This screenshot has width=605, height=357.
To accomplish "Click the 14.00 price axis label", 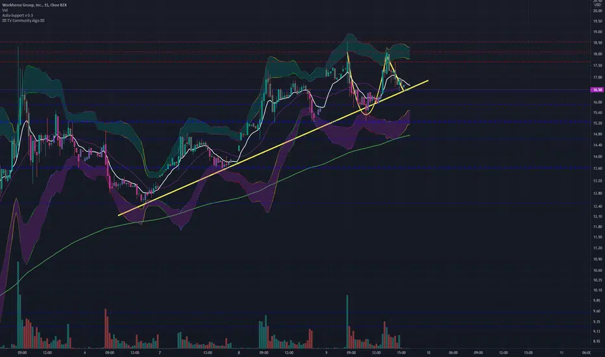I will tap(597, 156).
